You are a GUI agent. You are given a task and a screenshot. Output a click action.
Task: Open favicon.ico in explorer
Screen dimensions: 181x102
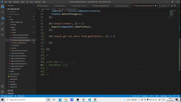point(14,76)
